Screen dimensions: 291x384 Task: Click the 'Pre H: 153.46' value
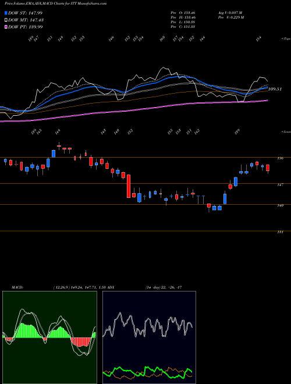(183, 17)
